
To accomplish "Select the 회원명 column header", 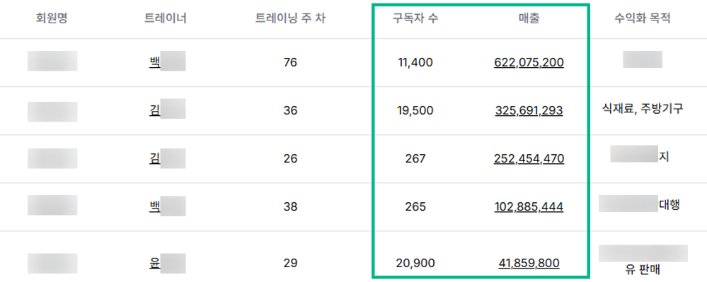I will point(52,19).
